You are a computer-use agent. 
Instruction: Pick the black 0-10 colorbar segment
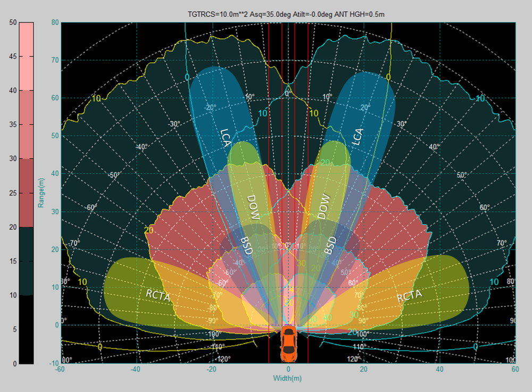tap(26, 329)
